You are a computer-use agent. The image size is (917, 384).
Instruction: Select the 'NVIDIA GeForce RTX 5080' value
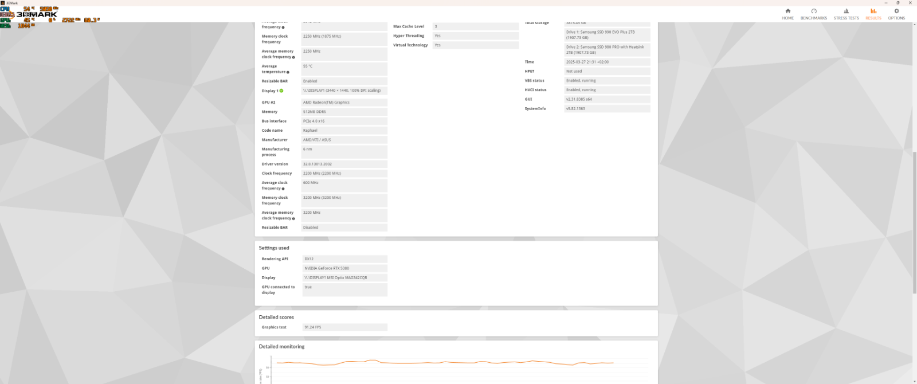coord(344,268)
